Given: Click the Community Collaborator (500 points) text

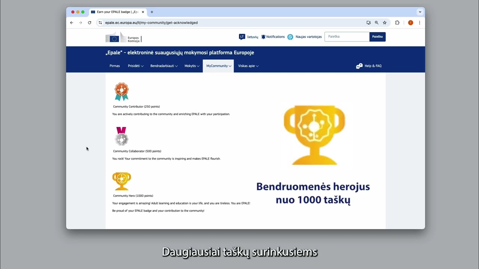Looking at the screenshot, I should point(137,151).
